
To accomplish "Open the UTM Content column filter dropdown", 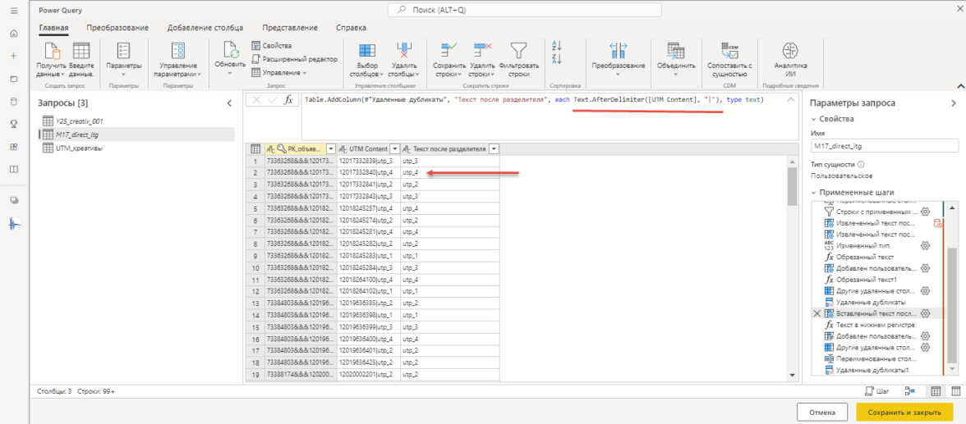I will coord(394,148).
